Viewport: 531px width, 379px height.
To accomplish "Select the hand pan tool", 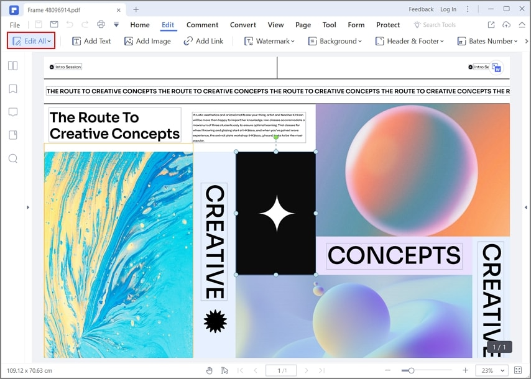I will pos(209,370).
